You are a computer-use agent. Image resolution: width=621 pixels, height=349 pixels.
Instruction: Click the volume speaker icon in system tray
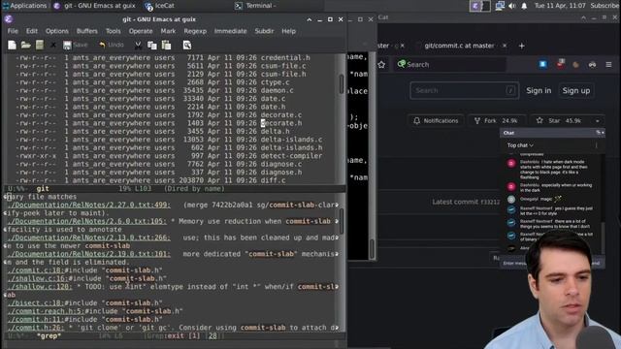512,6
